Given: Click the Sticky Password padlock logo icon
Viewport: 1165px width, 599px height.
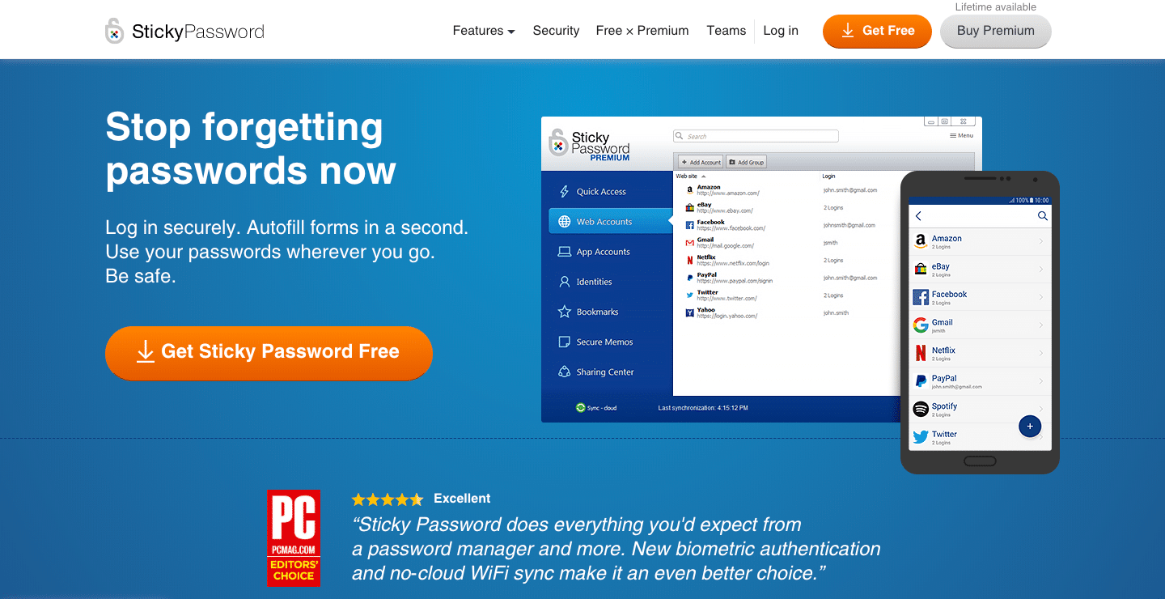Looking at the screenshot, I should click(x=115, y=31).
